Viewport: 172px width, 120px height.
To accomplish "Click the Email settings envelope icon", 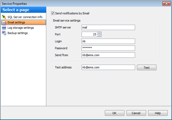I will (x=4, y=22).
